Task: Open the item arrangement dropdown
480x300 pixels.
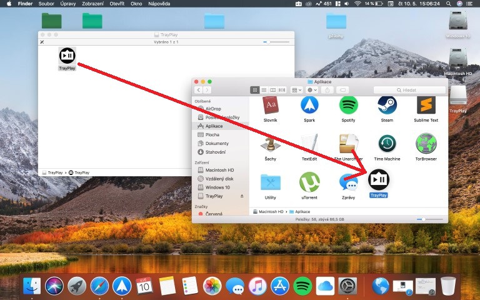Action: [296, 90]
